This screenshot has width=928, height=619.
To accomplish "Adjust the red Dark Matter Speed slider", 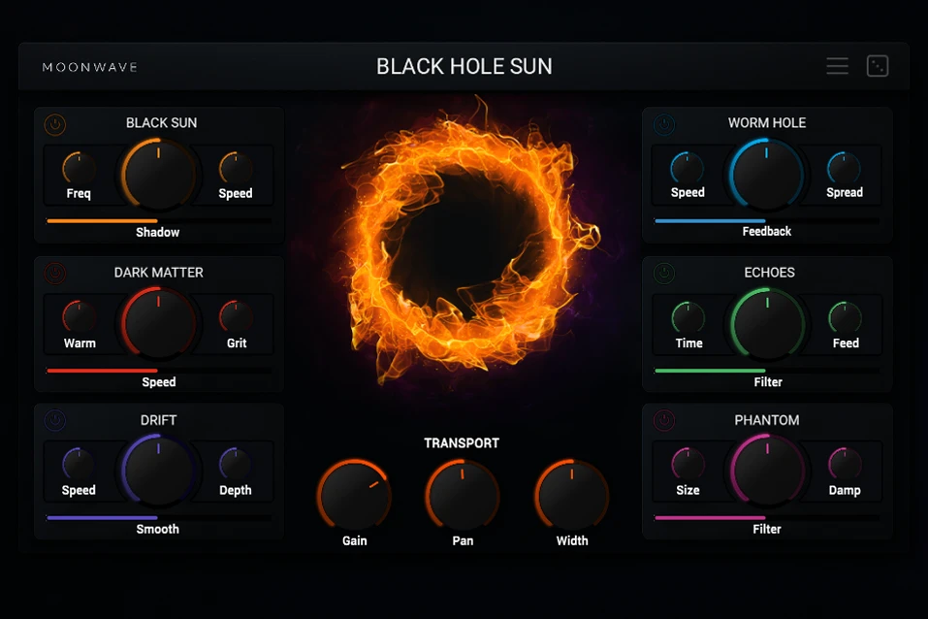I will click(159, 371).
